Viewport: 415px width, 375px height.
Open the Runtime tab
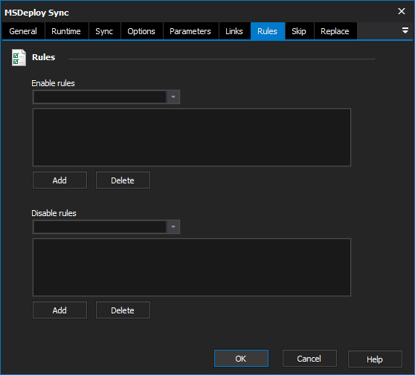tap(66, 31)
